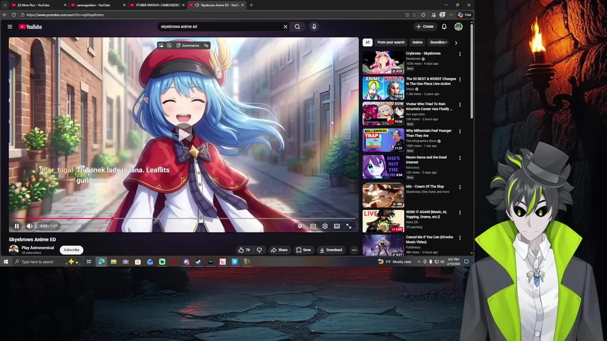Open the player settings gear
The image size is (607, 341).
tap(325, 226)
